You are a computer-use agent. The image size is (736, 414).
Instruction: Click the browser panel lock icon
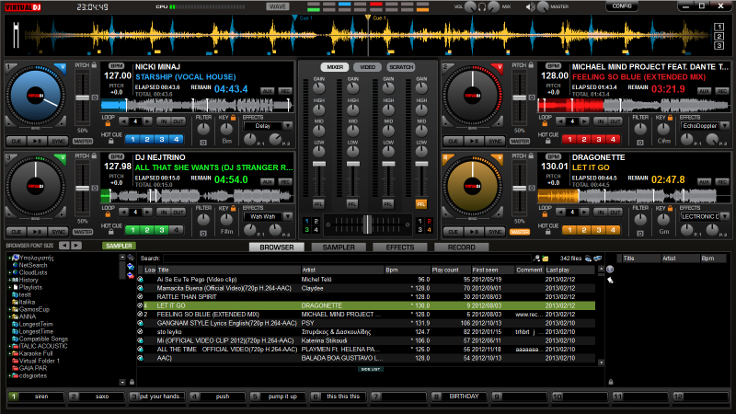tap(132, 382)
